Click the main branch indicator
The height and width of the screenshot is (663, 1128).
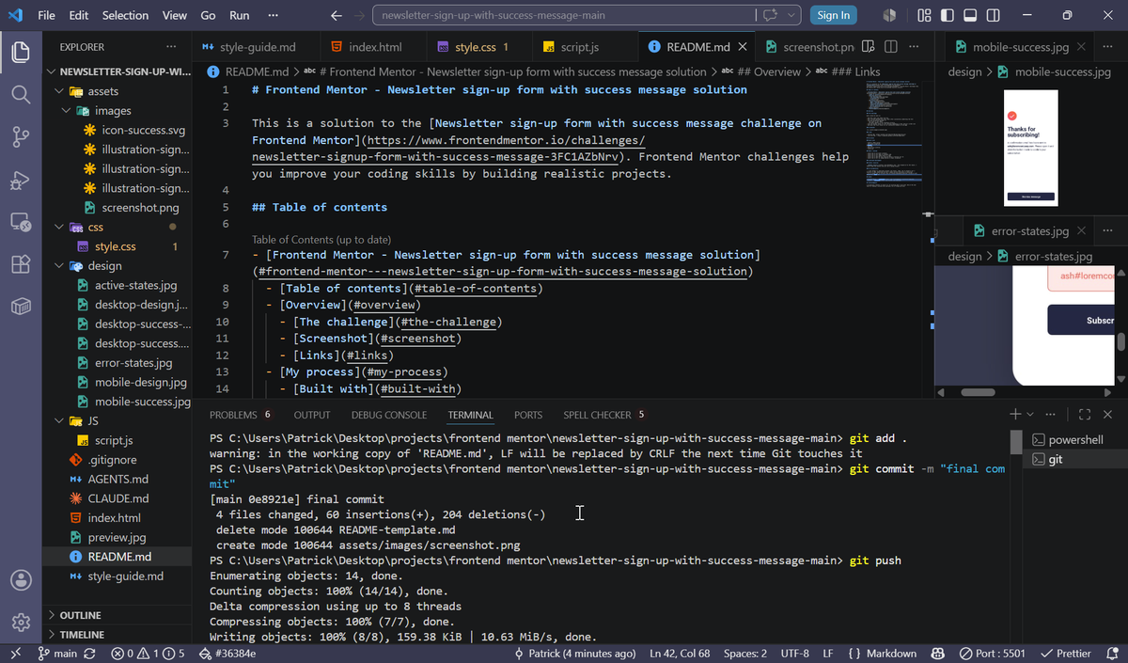pyautogui.click(x=58, y=654)
